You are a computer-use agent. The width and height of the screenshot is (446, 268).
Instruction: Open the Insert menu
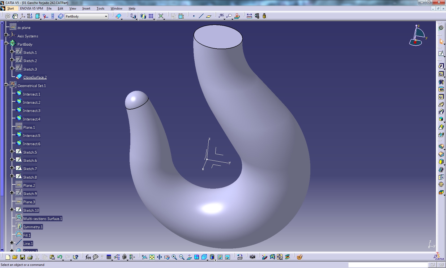pos(86,8)
